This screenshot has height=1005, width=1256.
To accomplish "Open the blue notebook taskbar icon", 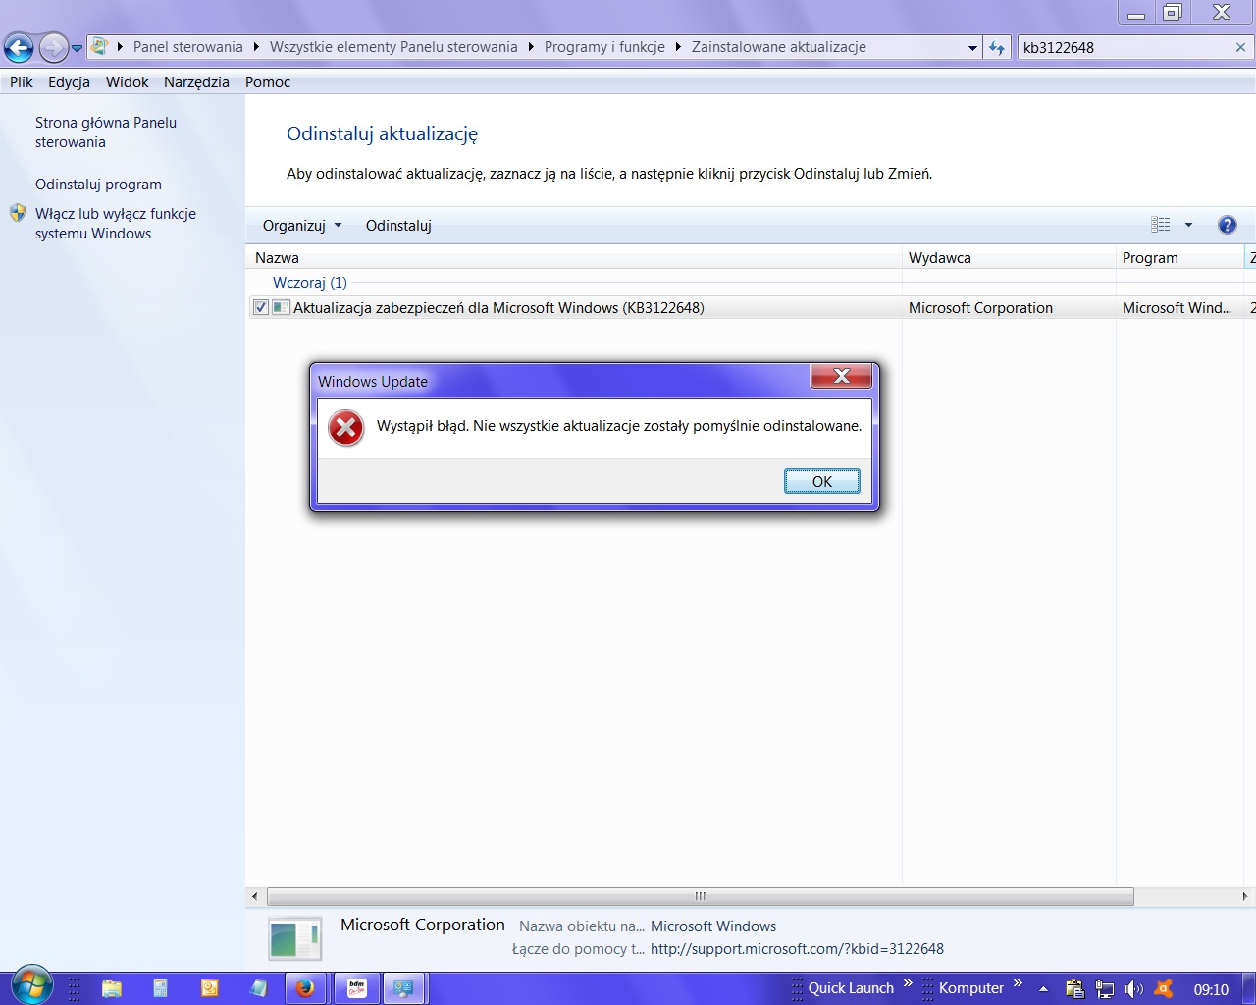I will pos(258,988).
